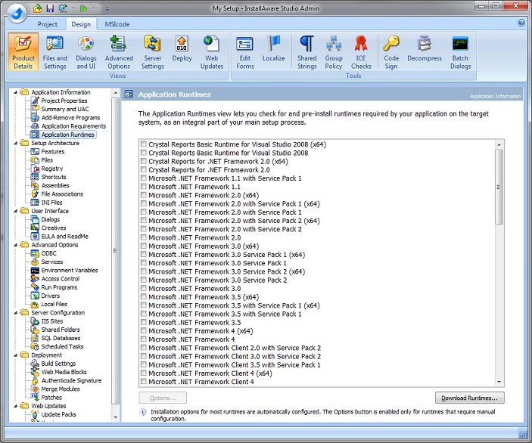Click the tree panel scrollbar thumb
The image size is (532, 443).
click(x=115, y=250)
